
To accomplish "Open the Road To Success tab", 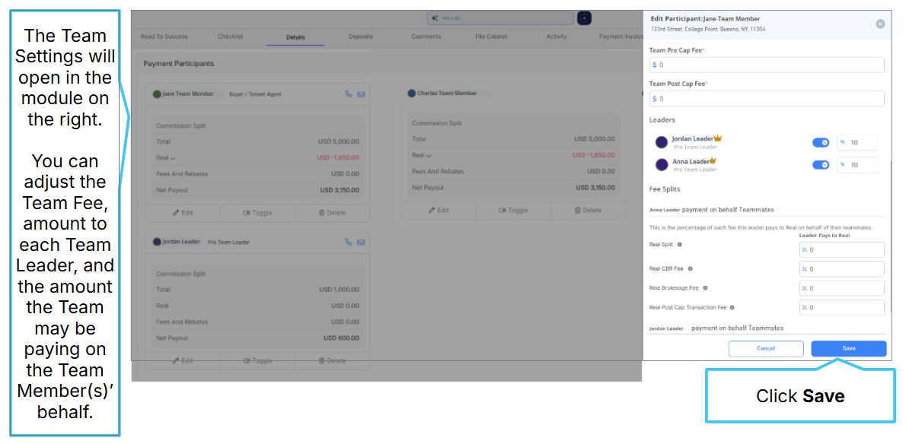I will click(x=164, y=36).
